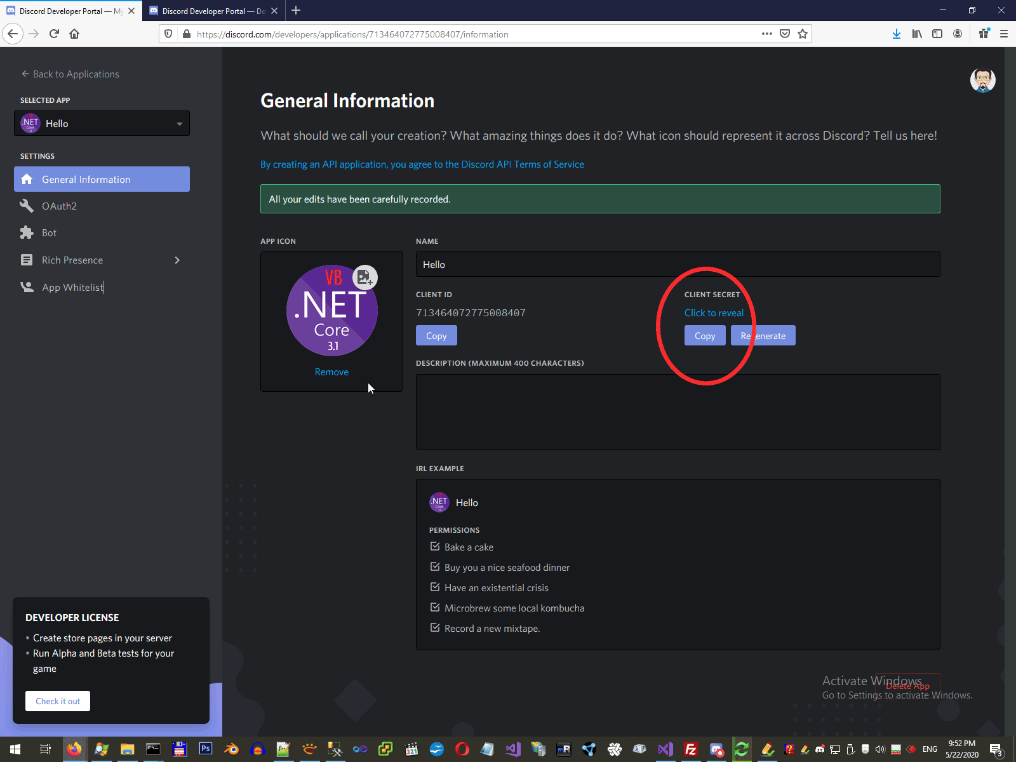Save page to Pocket

tap(785, 34)
